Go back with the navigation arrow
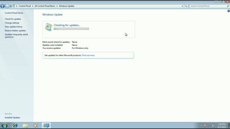 (x=3, y=6)
